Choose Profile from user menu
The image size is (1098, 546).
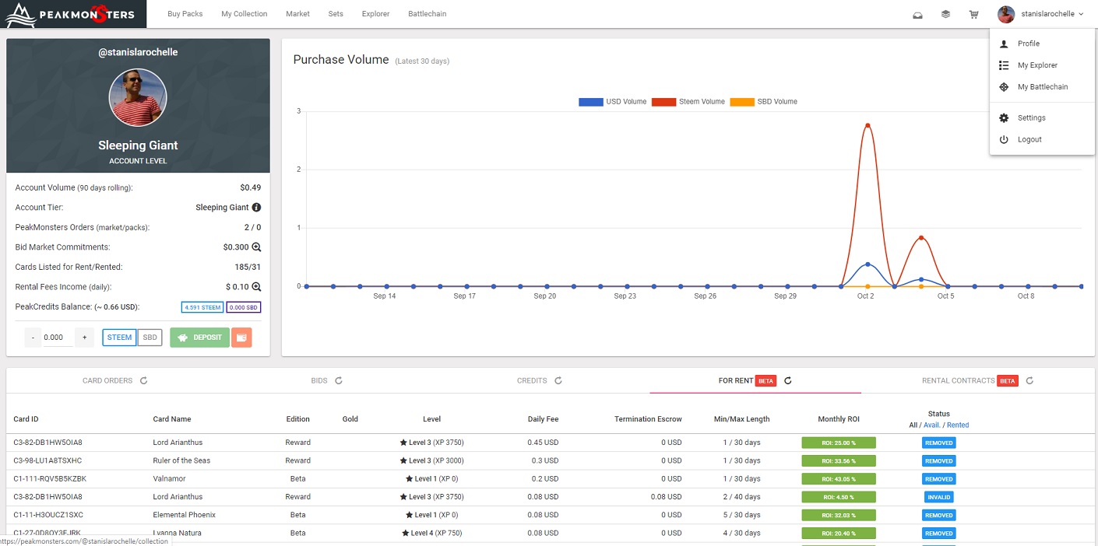tap(1042, 44)
